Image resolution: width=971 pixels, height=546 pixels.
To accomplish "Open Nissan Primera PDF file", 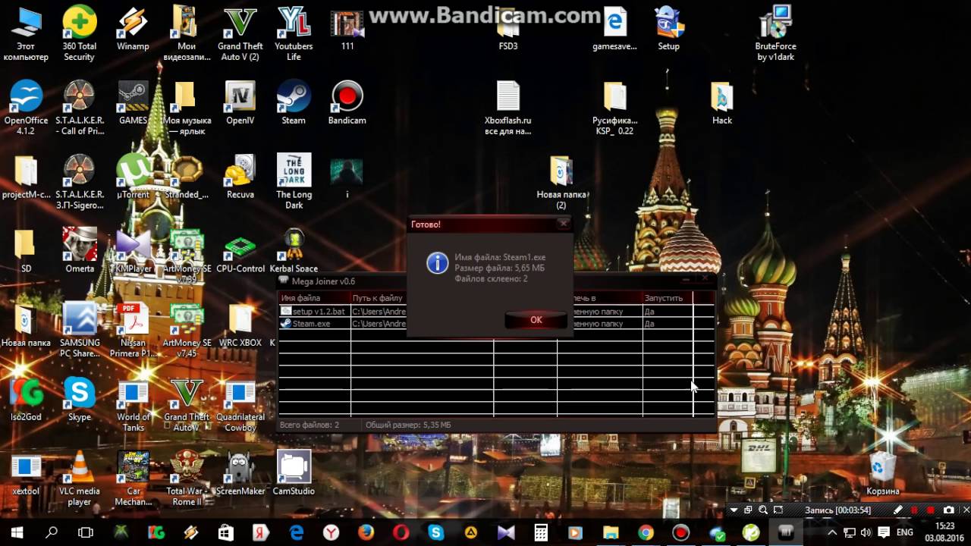I will [x=133, y=331].
